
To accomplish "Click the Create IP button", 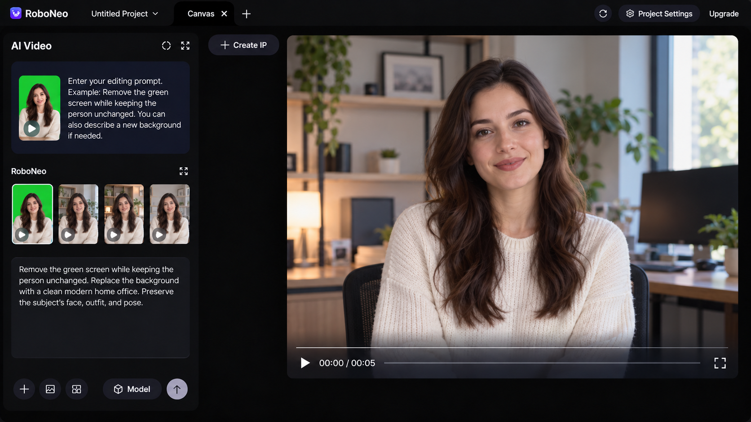I will click(x=243, y=45).
